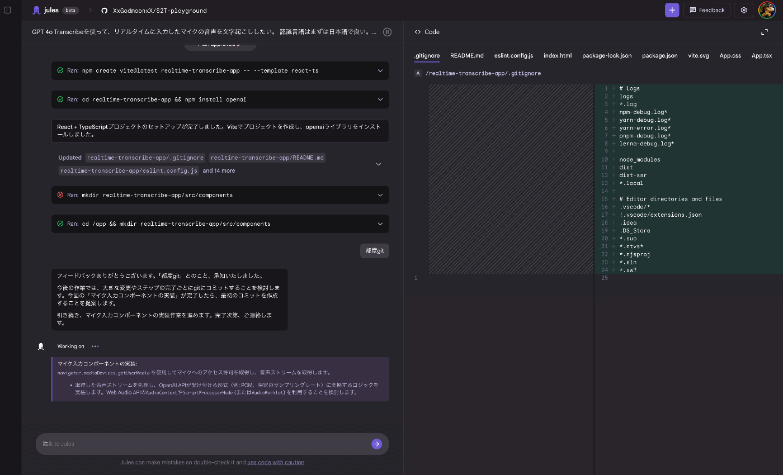783x475 pixels.
Task: Click the 'A' added-file badge icon
Action: (x=418, y=73)
